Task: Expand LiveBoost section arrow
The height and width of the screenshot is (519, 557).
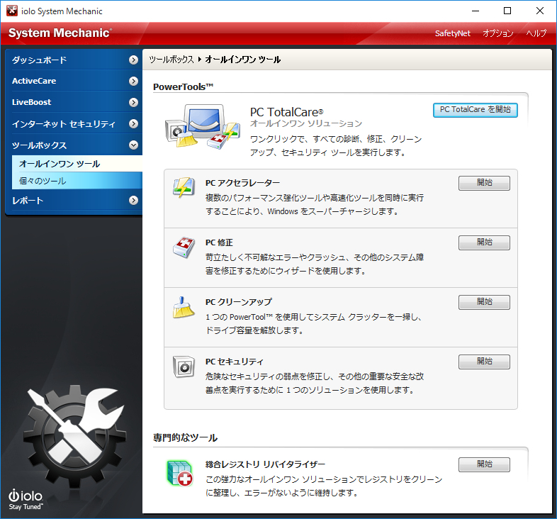Action: tap(133, 102)
